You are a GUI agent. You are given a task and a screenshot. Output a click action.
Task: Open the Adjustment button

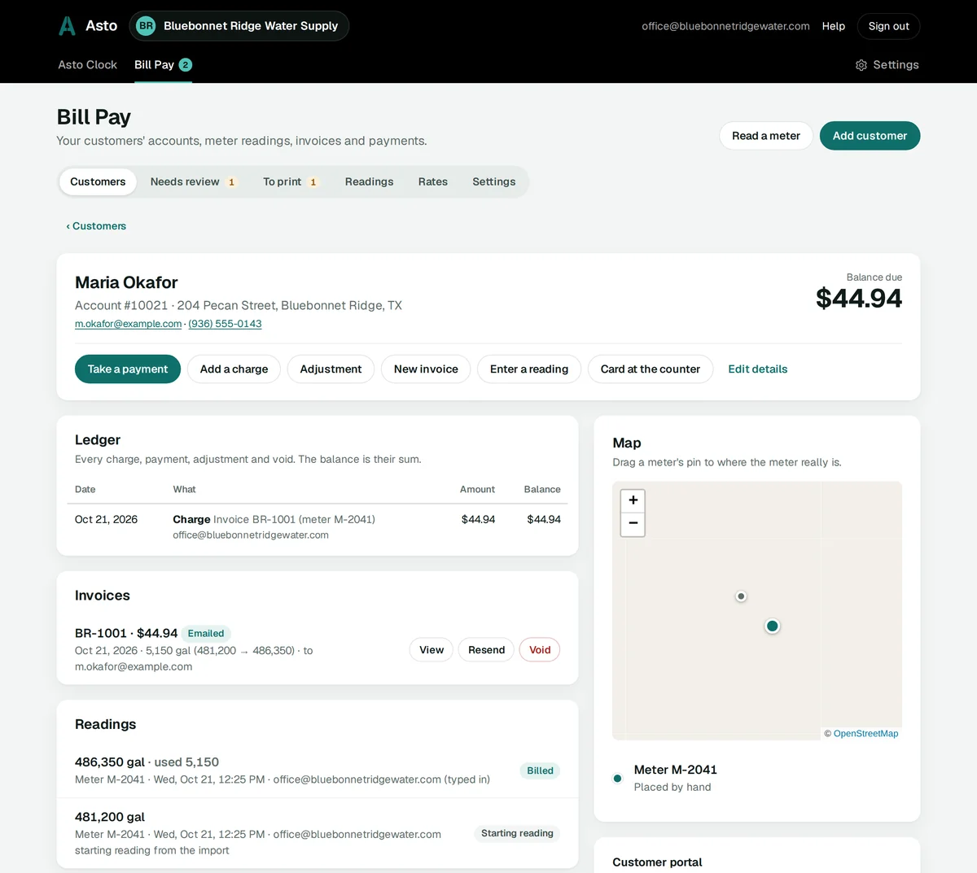click(331, 369)
